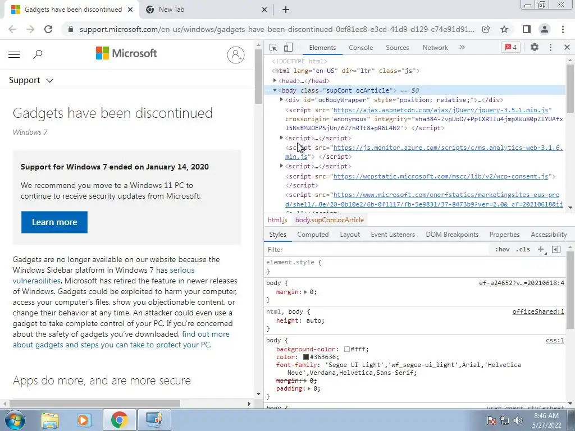Bookmark this page with the star icon
575x431 pixels.
point(504,29)
